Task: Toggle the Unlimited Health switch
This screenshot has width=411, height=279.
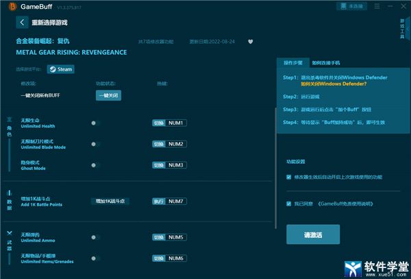Action: 95,123
